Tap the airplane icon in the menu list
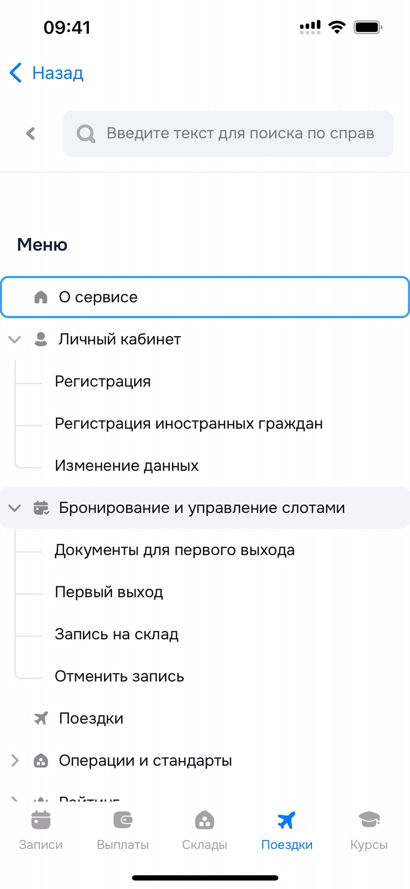The width and height of the screenshot is (410, 889). tap(41, 718)
